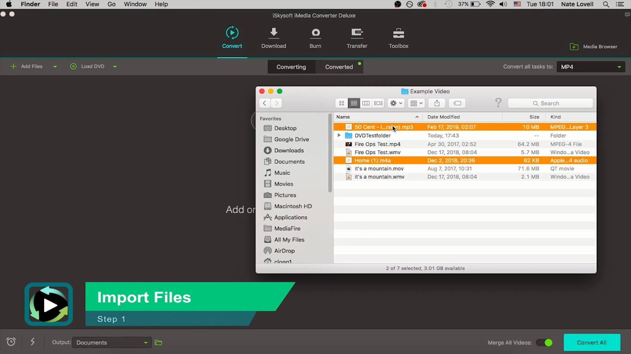Open the Convert section
This screenshot has height=354, width=631.
coord(232,38)
